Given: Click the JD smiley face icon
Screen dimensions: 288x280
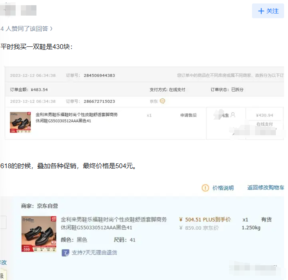Looking at the screenshot, I should pyautogui.click(x=163, y=101).
